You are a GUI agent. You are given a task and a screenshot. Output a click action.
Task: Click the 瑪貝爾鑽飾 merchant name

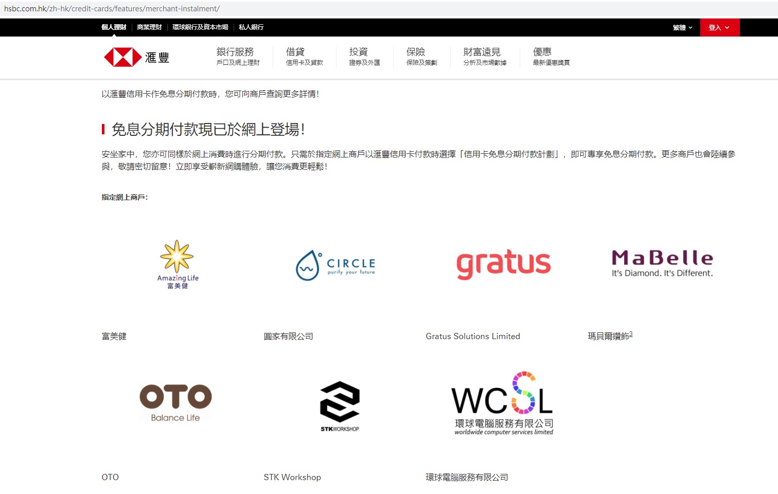tap(608, 337)
